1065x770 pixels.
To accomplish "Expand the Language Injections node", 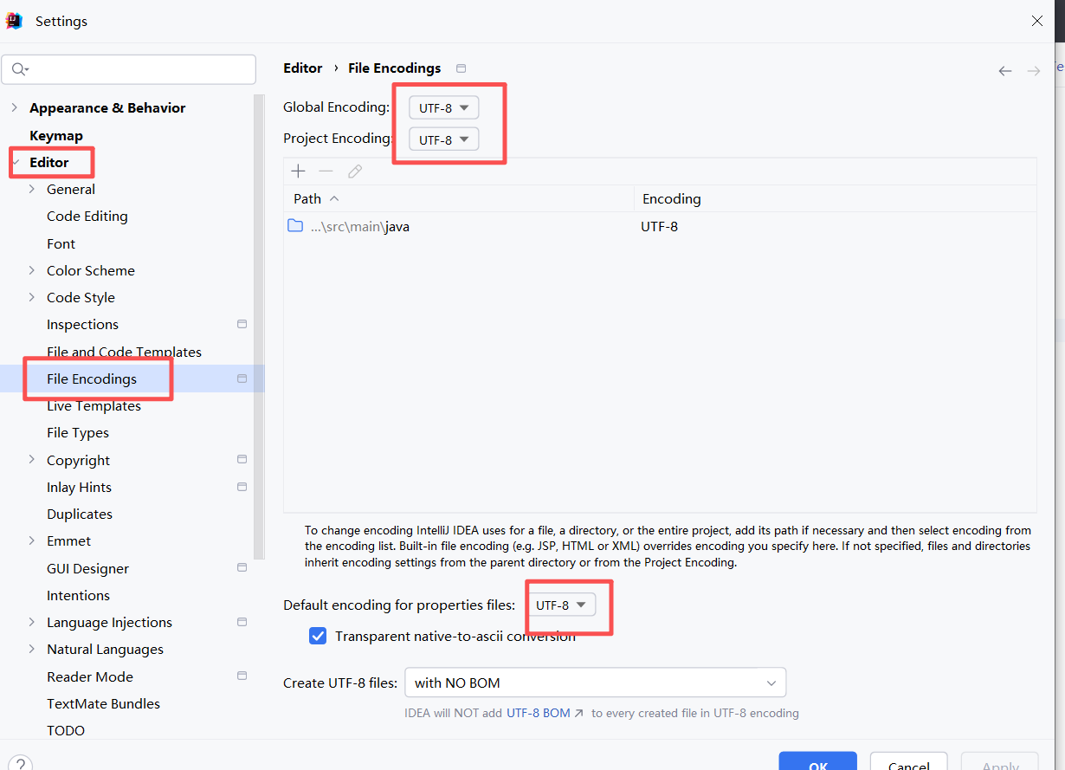I will [32, 622].
